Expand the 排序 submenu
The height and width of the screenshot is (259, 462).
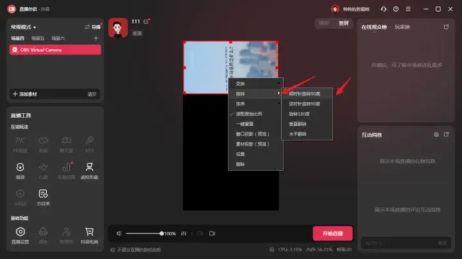tap(256, 104)
